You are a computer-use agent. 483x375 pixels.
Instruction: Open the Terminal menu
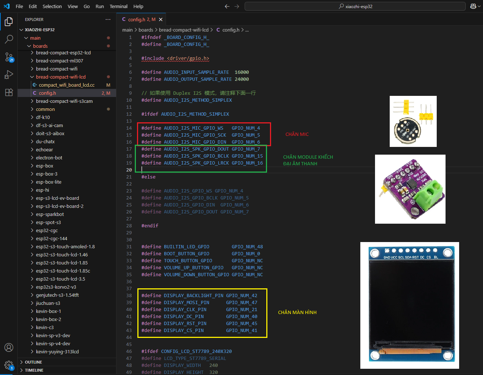coord(118,6)
